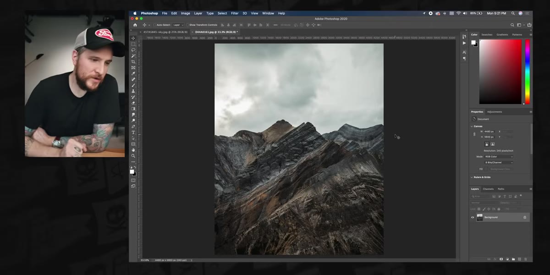Switch to the 457A5845-sky.jpg document tab
Viewport: 550px width, 275px height.
coord(165,32)
